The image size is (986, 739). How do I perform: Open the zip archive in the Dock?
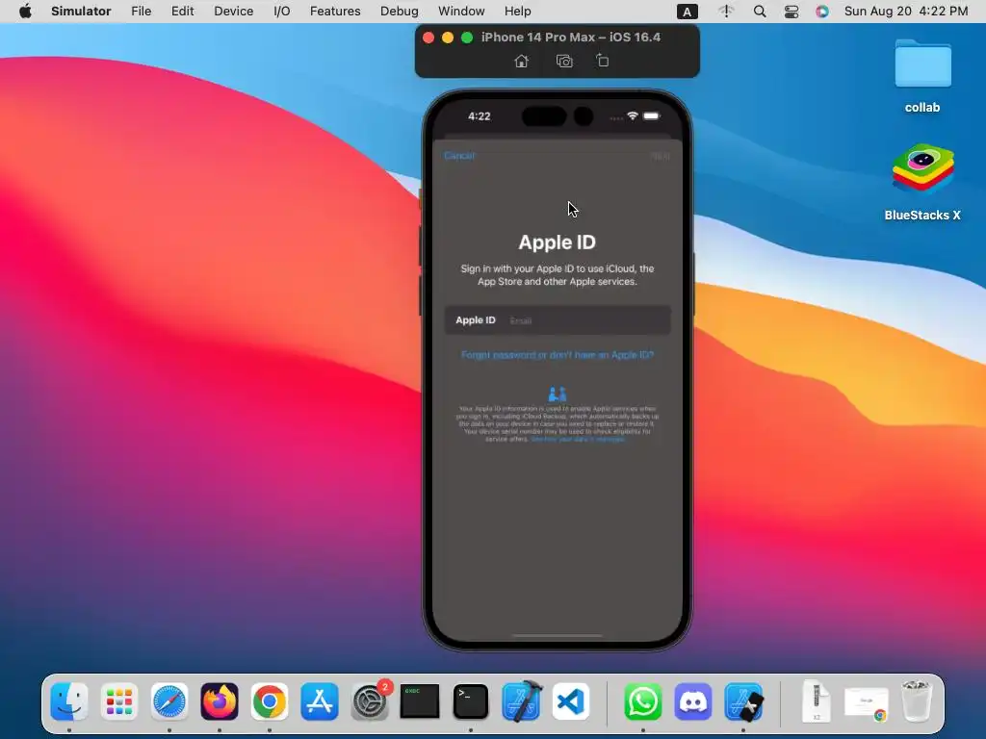coord(816,701)
